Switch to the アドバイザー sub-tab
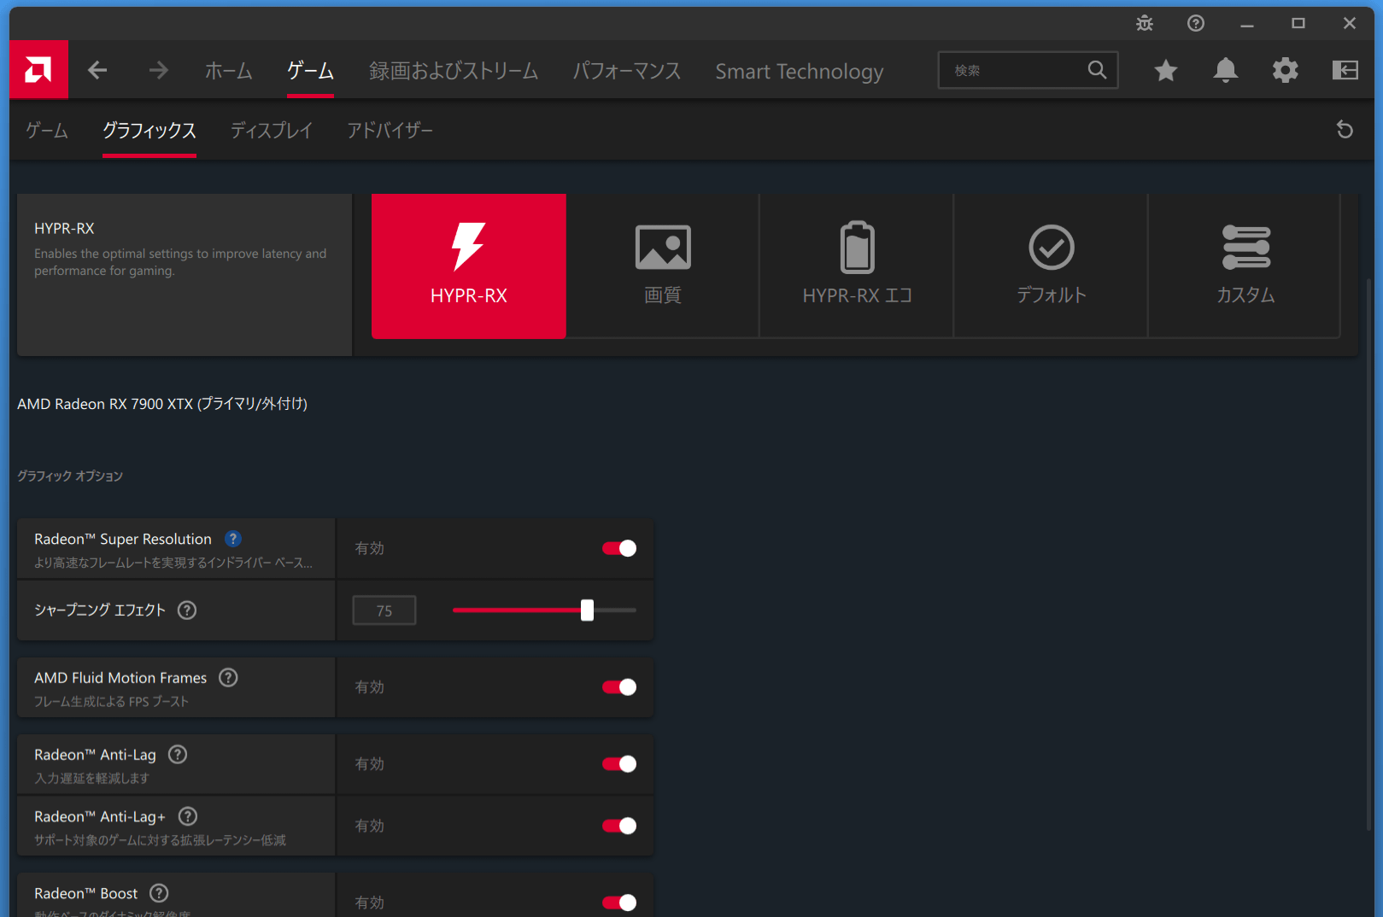 click(390, 131)
